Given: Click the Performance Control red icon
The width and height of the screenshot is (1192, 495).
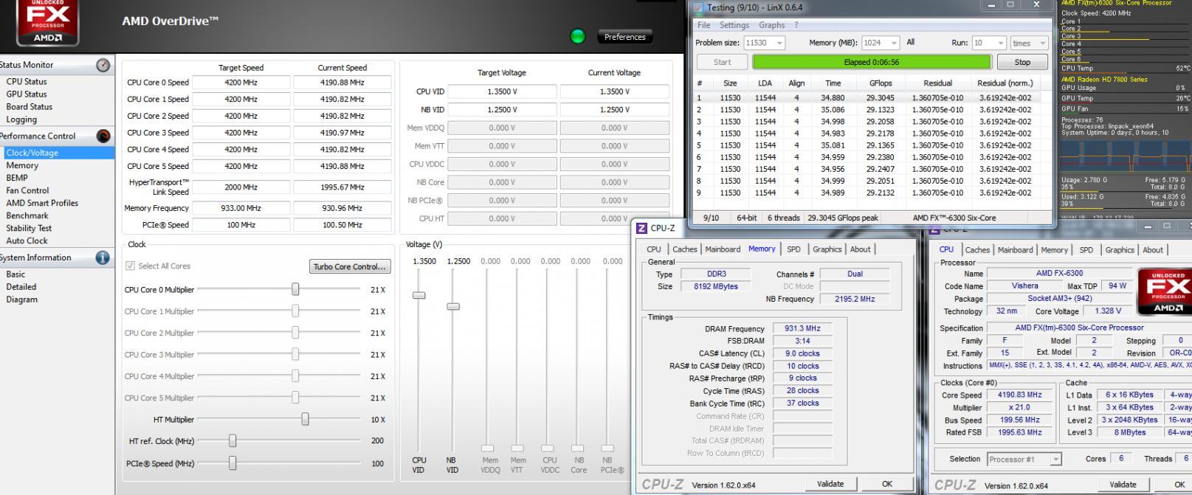Looking at the screenshot, I should [x=103, y=136].
